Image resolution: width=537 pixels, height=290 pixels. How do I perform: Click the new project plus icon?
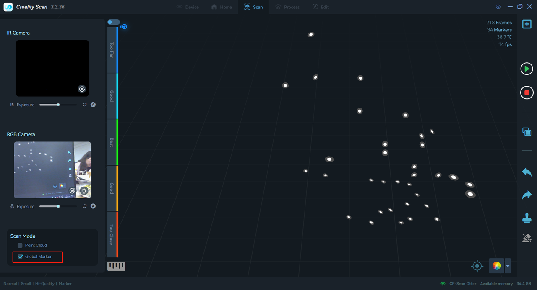[x=527, y=24]
